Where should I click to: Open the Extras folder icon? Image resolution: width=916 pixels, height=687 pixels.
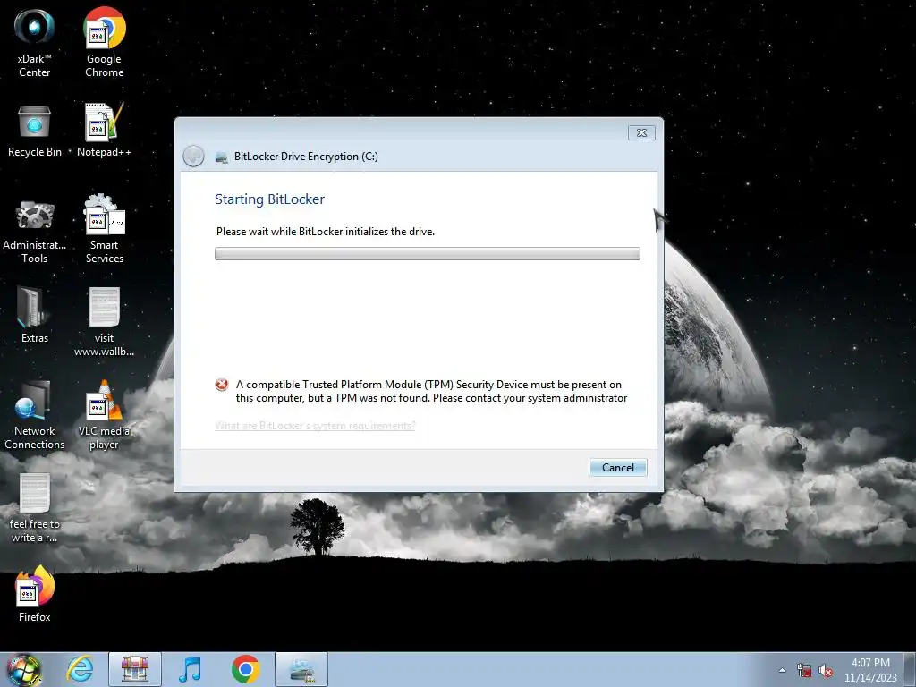click(35, 316)
